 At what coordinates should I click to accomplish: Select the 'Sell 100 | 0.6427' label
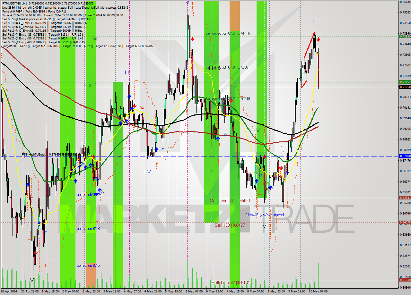point(230,225)
